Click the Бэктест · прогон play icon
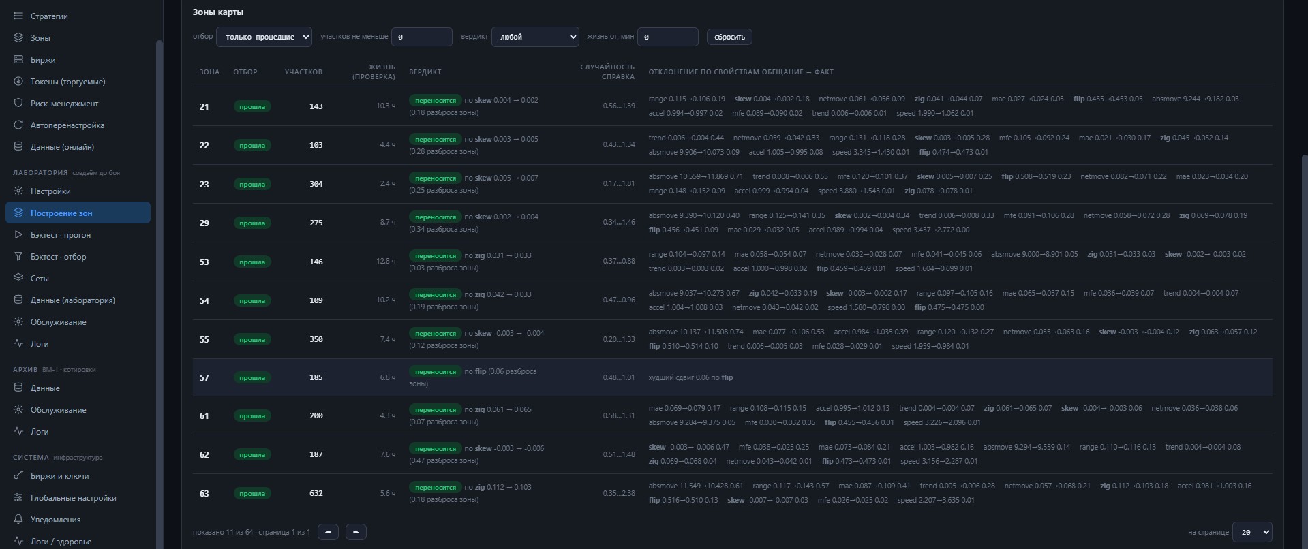Viewport: 1308px width, 549px height. point(18,234)
